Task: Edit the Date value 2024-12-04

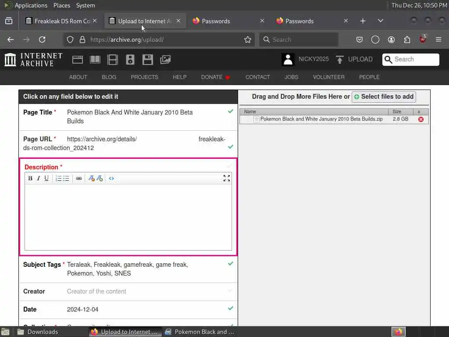Action: click(82, 309)
